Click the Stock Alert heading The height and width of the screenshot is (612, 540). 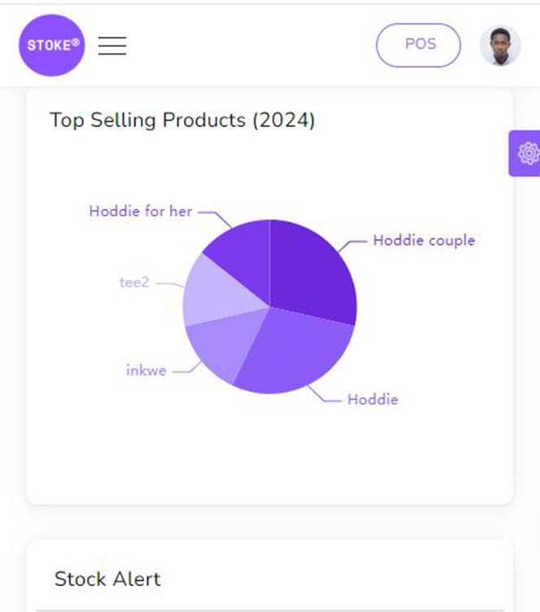tap(107, 579)
